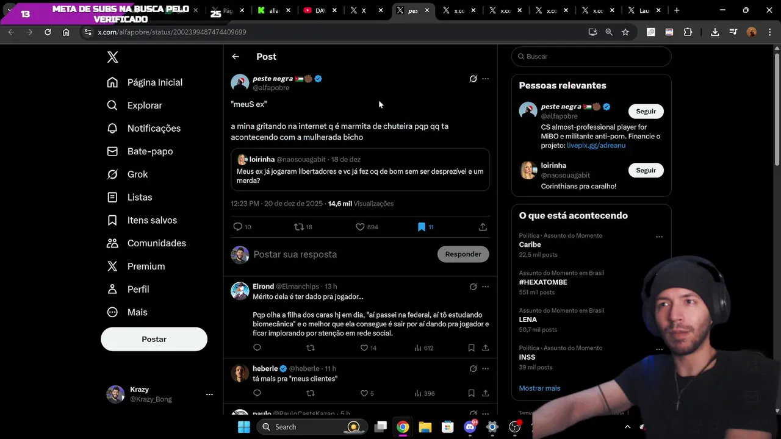Follow loirinha with Seguir button

pyautogui.click(x=646, y=170)
